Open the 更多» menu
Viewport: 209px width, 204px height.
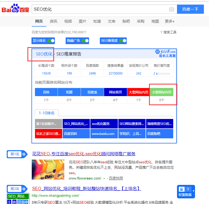(x=169, y=21)
